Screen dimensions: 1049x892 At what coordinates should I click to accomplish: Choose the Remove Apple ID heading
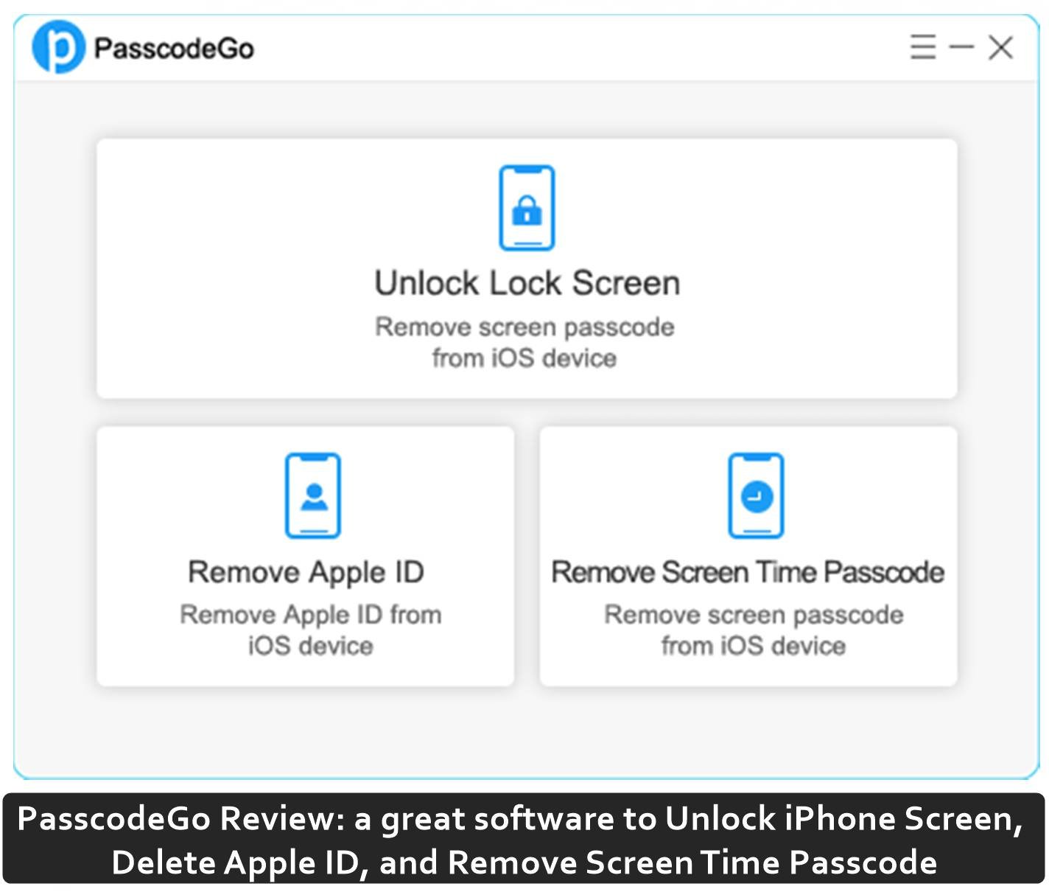(306, 572)
